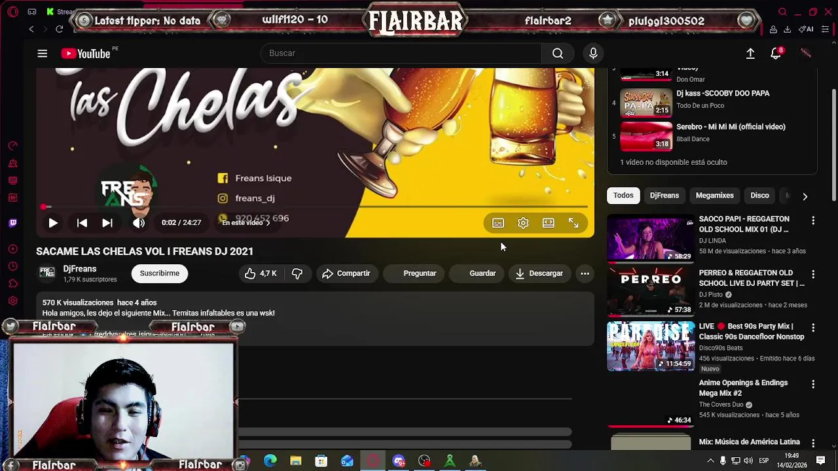Open the YouTube upload/create icon
The width and height of the screenshot is (838, 471).
[x=750, y=54]
